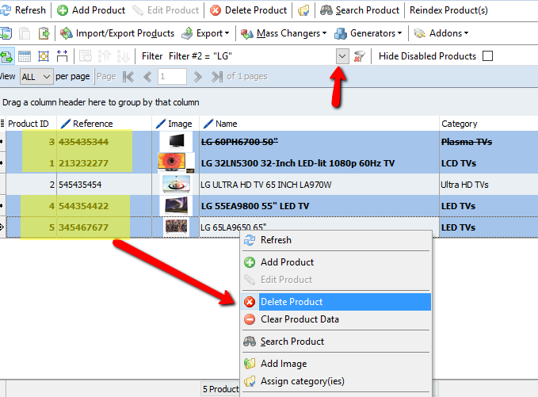The height and width of the screenshot is (397, 538).
Task: Click the grid view icon in filter toolbar
Action: click(x=25, y=56)
